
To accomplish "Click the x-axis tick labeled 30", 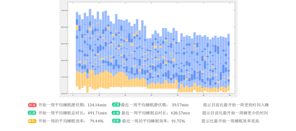I will pos(151,95).
